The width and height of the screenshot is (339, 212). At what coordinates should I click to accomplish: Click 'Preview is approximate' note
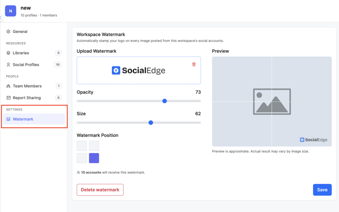point(261,151)
